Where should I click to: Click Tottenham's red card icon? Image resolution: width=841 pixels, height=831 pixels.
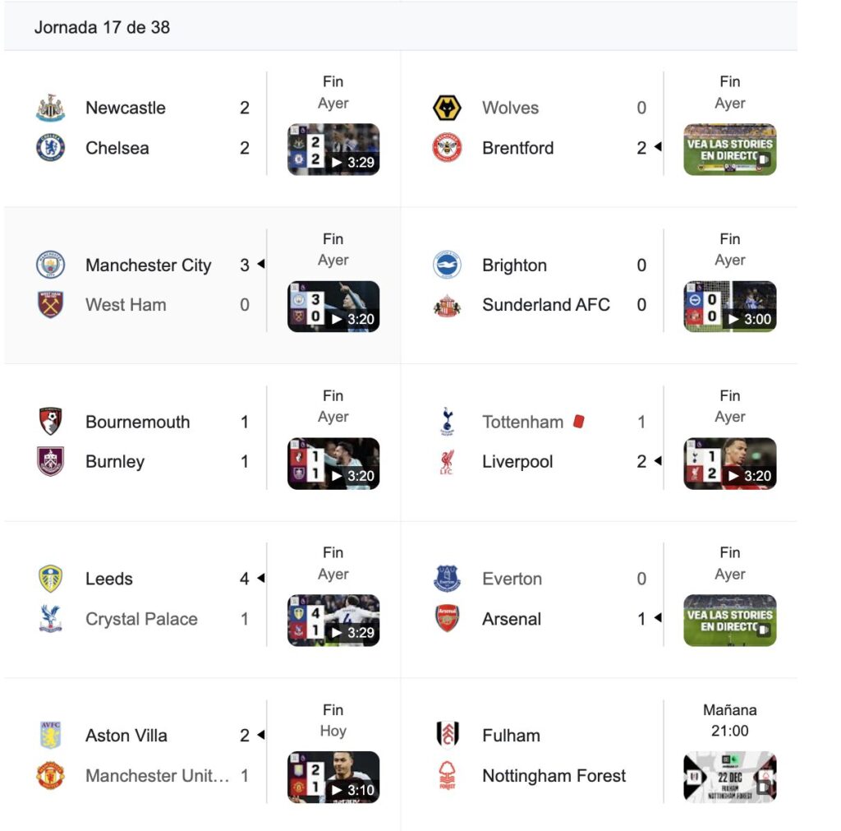click(x=578, y=422)
